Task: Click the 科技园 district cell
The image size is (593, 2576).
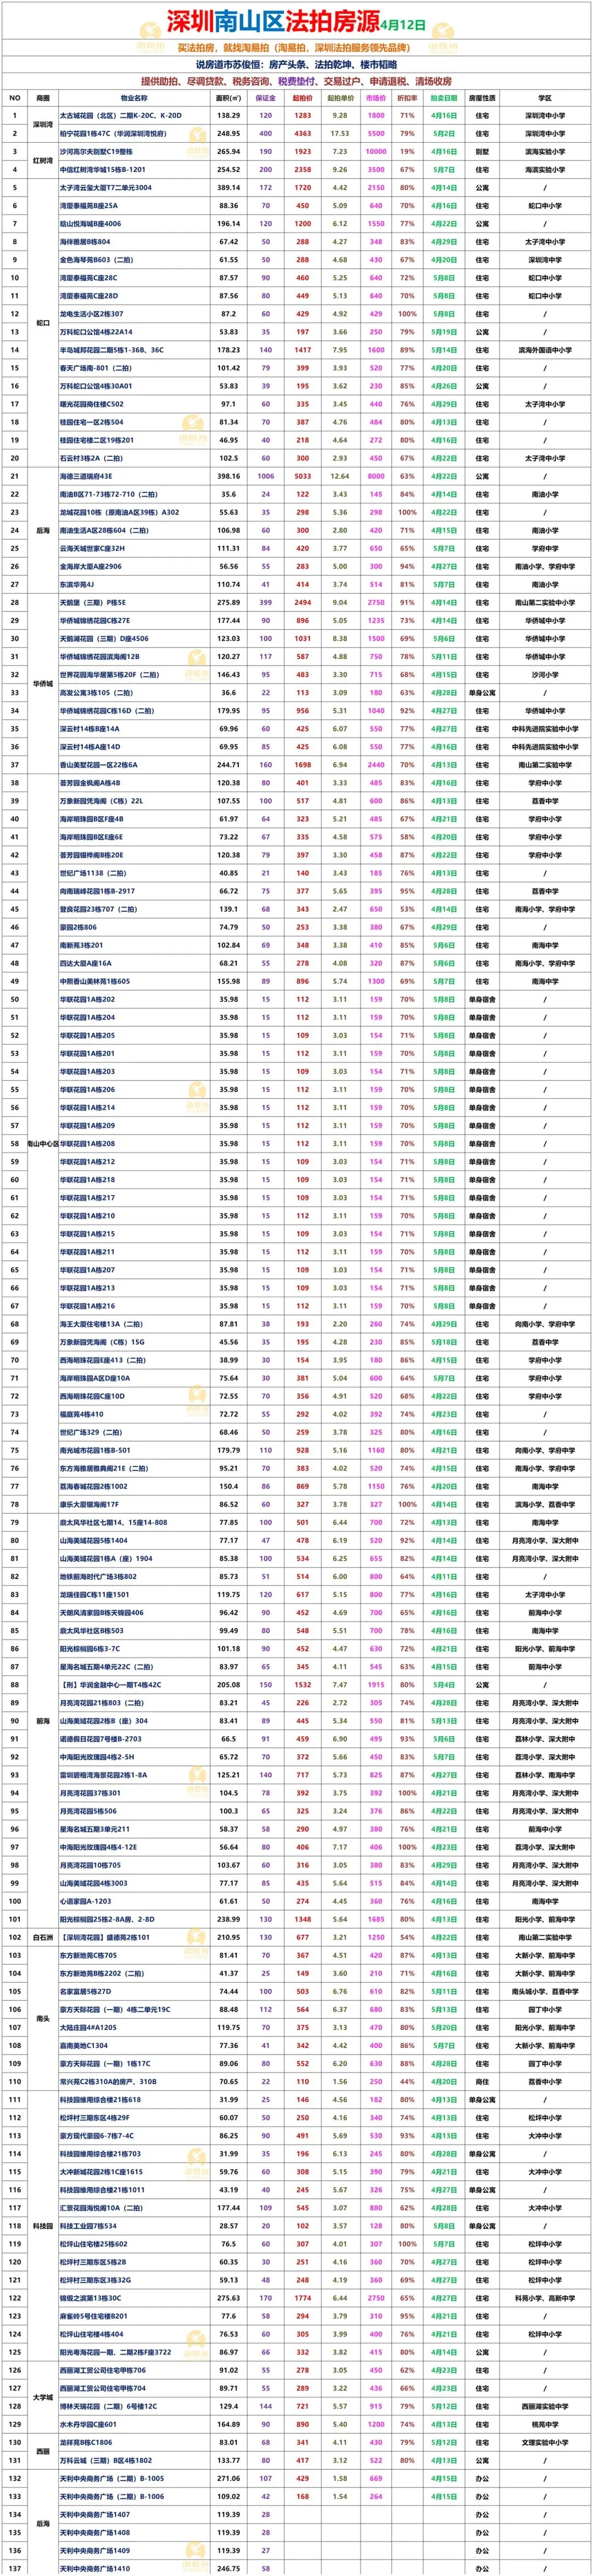Action: [x=43, y=2226]
